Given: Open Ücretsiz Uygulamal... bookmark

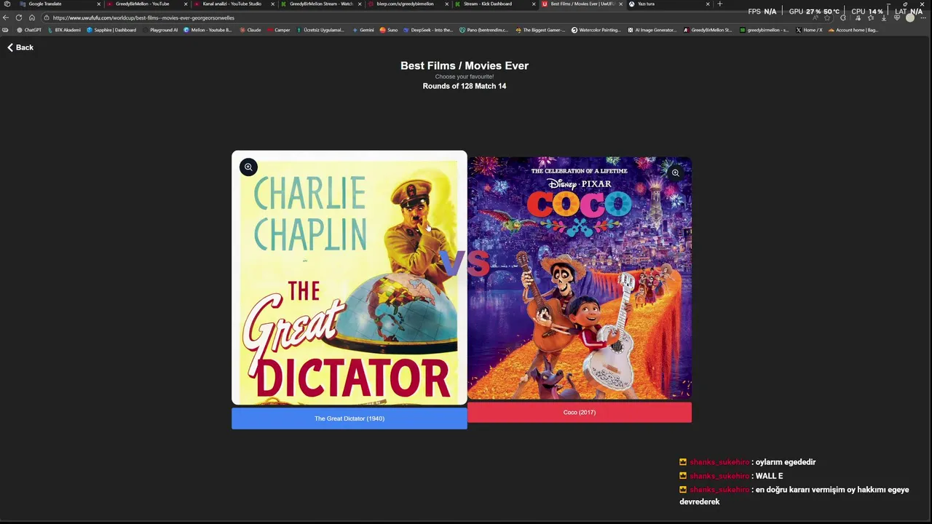Looking at the screenshot, I should [x=320, y=30].
